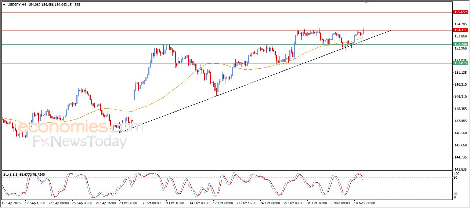
Task: Click the 15 Sep 2025 date label
Action: point(11,203)
